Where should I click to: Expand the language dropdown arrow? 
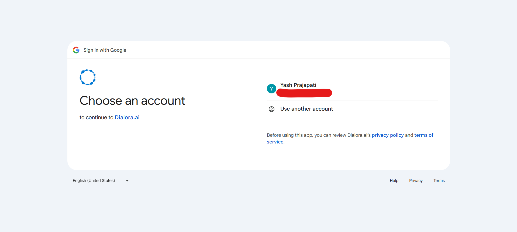coord(127,181)
